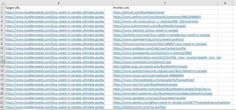Open the authorstream.com BuyWeedinCanada link
This screenshot has height=110, width=236.
pyautogui.click(x=149, y=26)
